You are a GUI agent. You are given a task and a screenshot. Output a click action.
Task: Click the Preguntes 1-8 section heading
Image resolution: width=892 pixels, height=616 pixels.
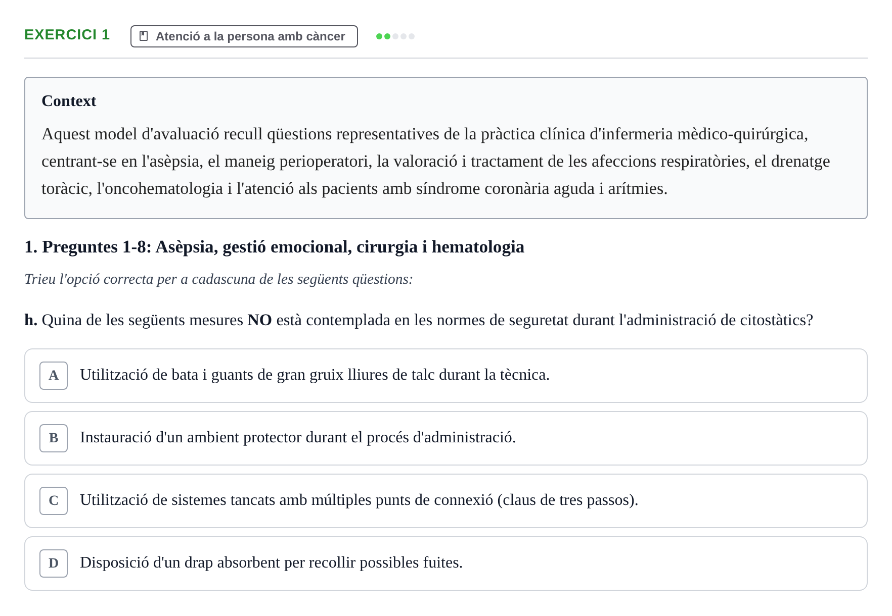pos(274,247)
